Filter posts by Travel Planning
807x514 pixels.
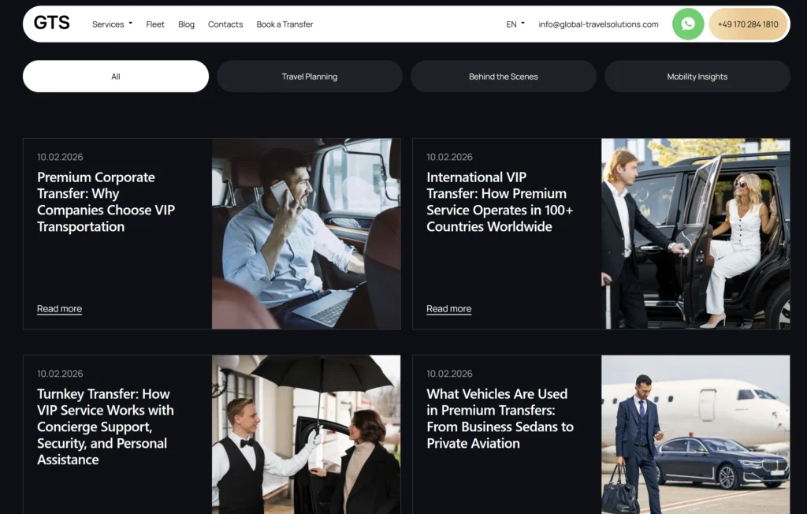click(310, 76)
